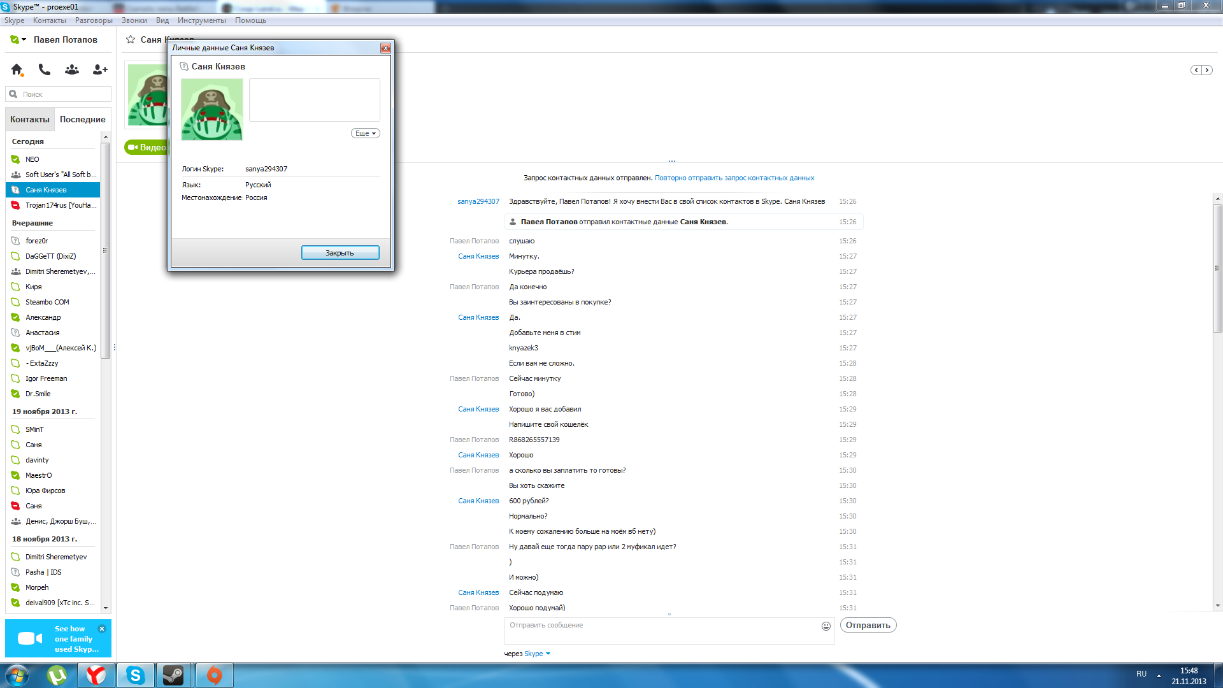The width and height of the screenshot is (1223, 688).
Task: Click the favorite star next to Саня Князев
Action: point(131,39)
